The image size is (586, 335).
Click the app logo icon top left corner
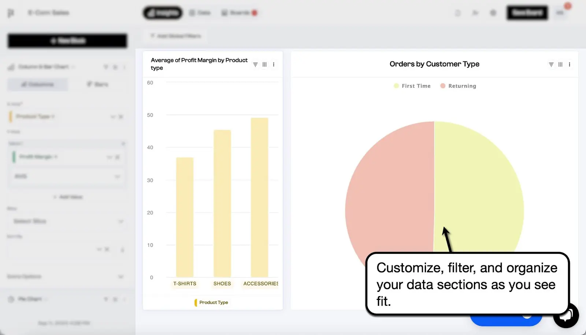click(x=11, y=12)
